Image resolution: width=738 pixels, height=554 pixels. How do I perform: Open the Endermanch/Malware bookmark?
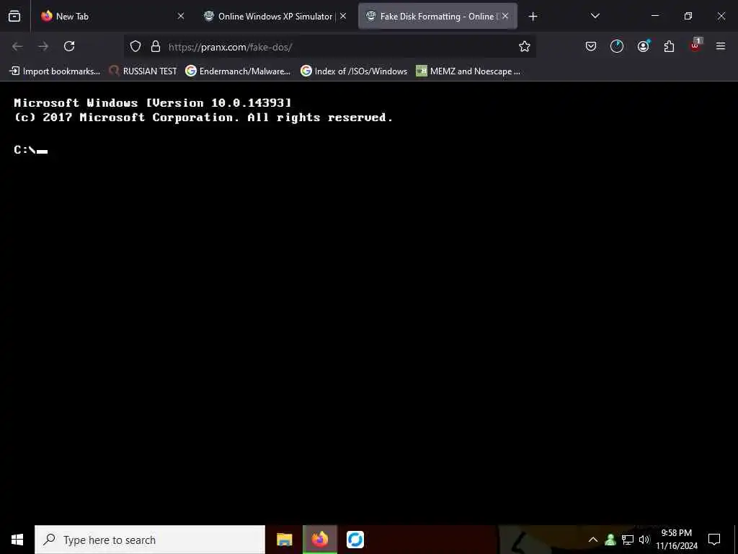(238, 71)
